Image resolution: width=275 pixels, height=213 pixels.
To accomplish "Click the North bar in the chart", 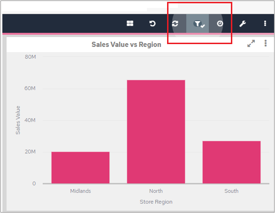I will 156,132.
